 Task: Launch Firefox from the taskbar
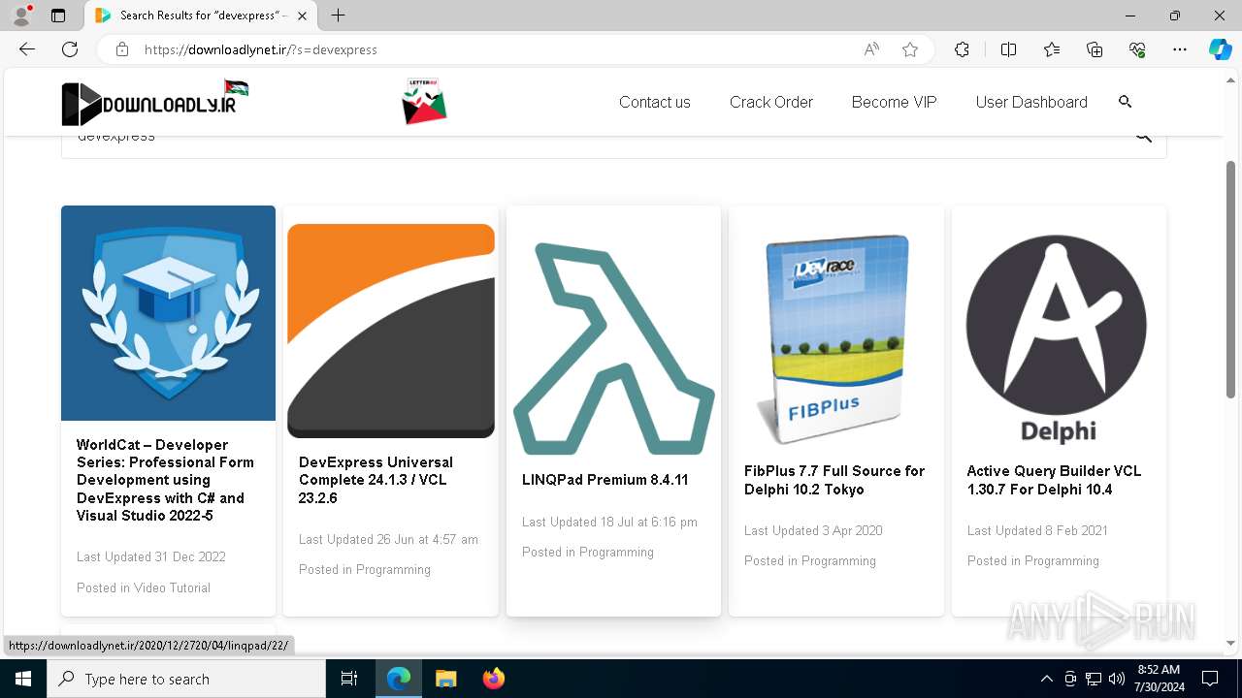pyautogui.click(x=494, y=679)
